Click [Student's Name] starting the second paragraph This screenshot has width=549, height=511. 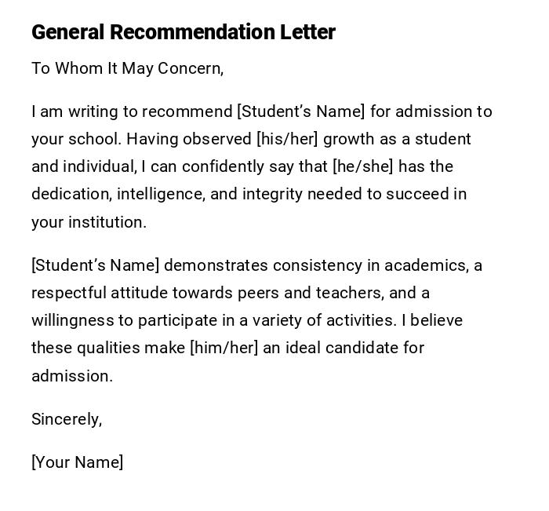click(x=95, y=265)
